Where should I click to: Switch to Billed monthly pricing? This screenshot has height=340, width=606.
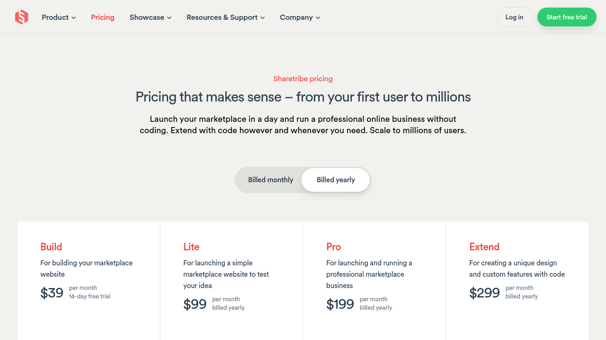coord(270,180)
